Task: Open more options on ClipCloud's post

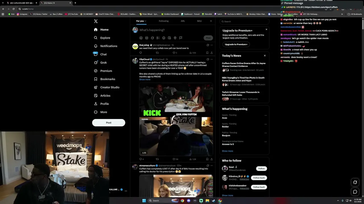Action: [212, 59]
